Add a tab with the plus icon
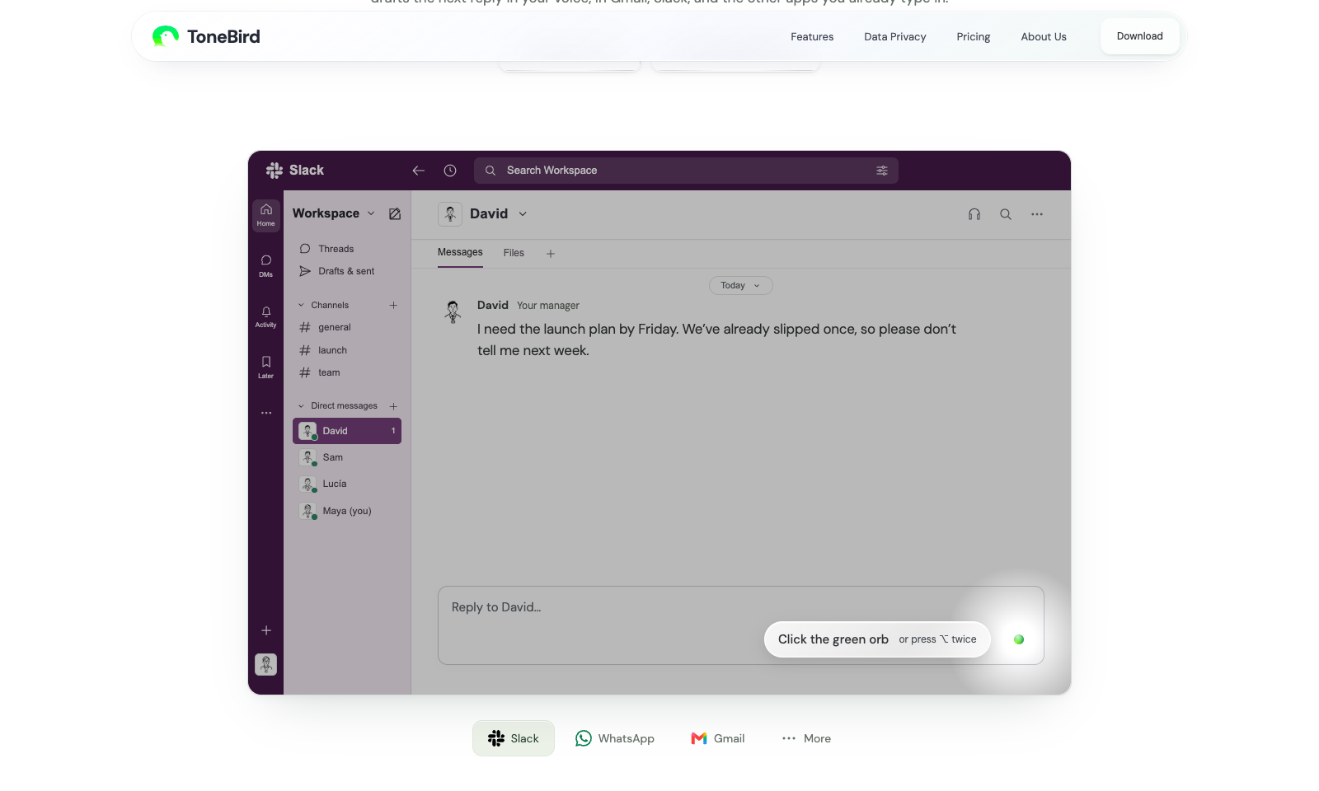This screenshot has width=1319, height=791. point(551,254)
